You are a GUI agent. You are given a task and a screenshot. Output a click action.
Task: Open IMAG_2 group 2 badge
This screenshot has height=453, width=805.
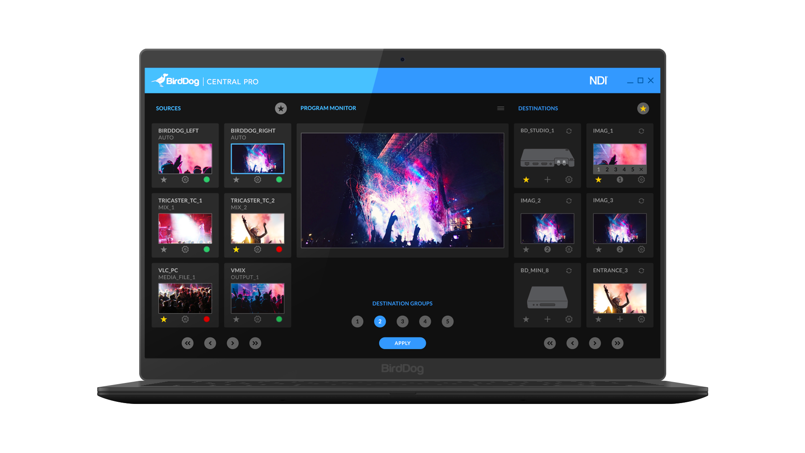[548, 250]
